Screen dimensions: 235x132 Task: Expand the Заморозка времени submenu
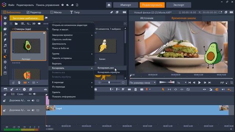pyautogui.click(x=72, y=35)
